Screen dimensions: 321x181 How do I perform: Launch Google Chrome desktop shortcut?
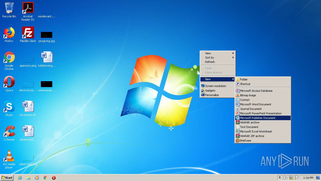tap(9, 61)
